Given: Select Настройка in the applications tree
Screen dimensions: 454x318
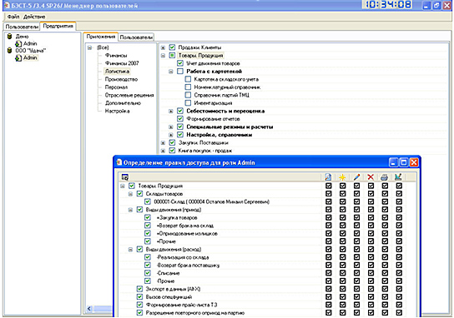Looking at the screenshot, I should 117,111.
